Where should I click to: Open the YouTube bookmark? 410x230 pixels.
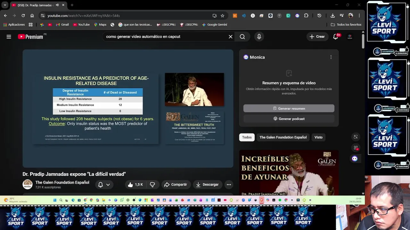point(81,25)
